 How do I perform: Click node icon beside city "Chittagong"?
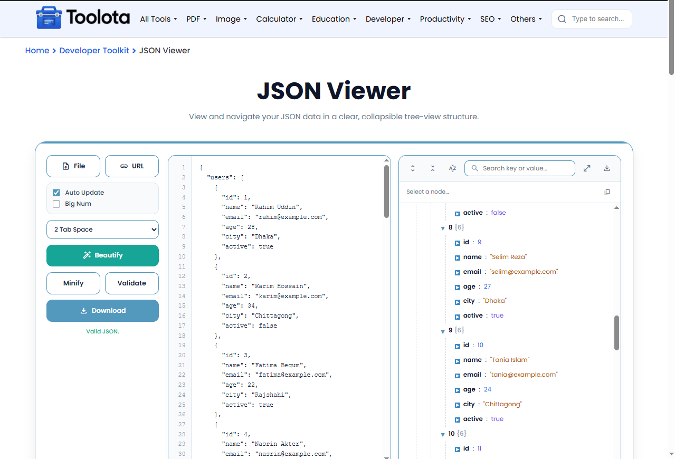tap(458, 405)
